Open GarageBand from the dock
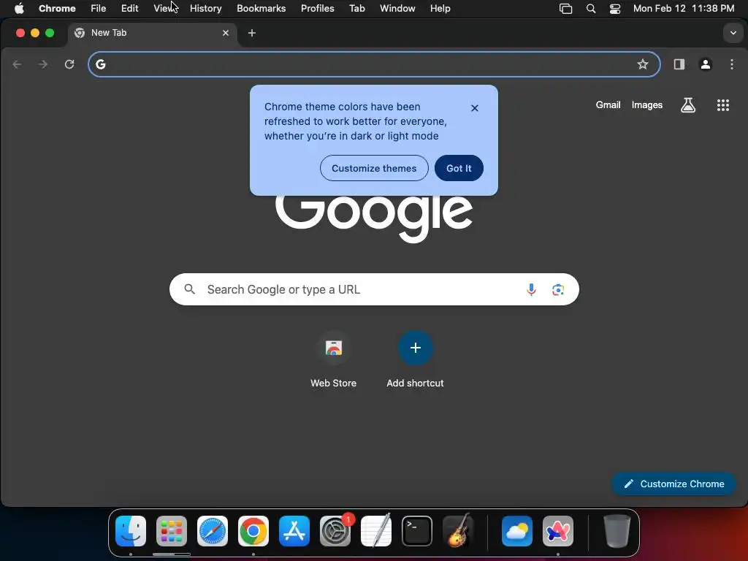Viewport: 748px width, 561px height. [458, 531]
